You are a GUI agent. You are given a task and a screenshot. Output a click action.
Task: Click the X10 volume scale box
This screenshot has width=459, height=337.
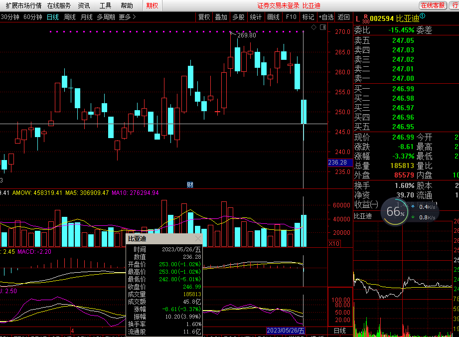click(334, 244)
